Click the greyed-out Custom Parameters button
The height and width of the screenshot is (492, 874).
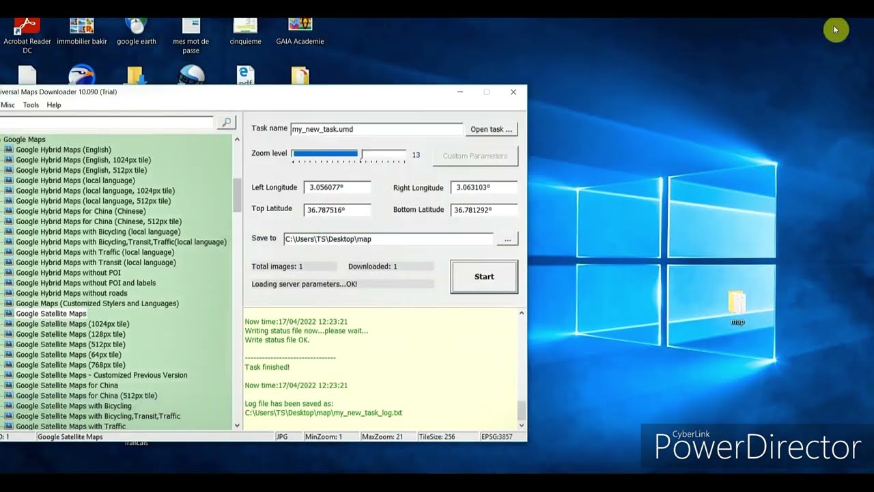475,156
